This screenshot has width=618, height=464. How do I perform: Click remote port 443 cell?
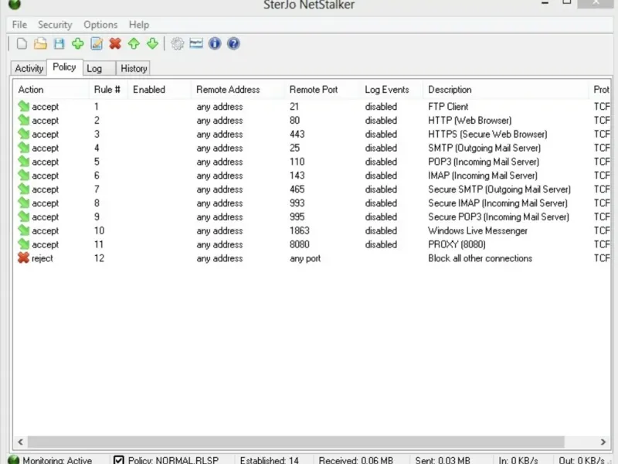pos(297,134)
